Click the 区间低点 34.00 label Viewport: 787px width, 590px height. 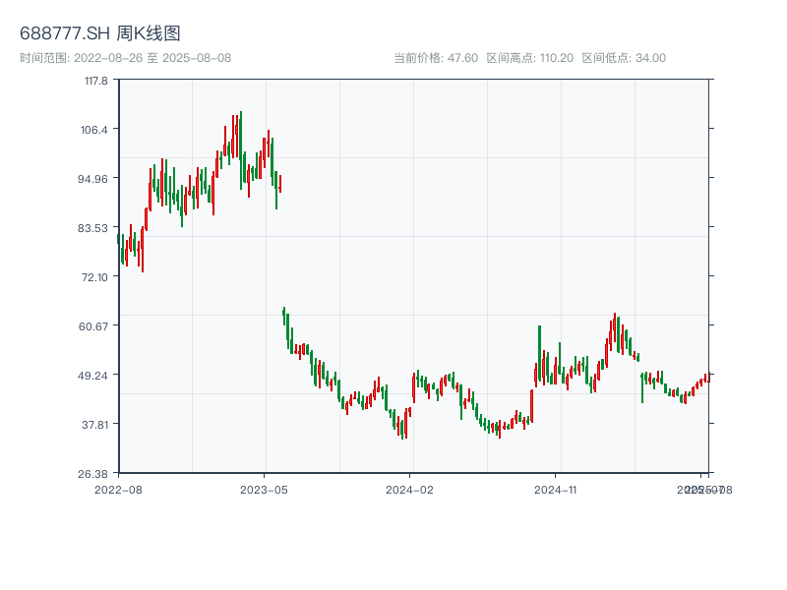[624, 58]
